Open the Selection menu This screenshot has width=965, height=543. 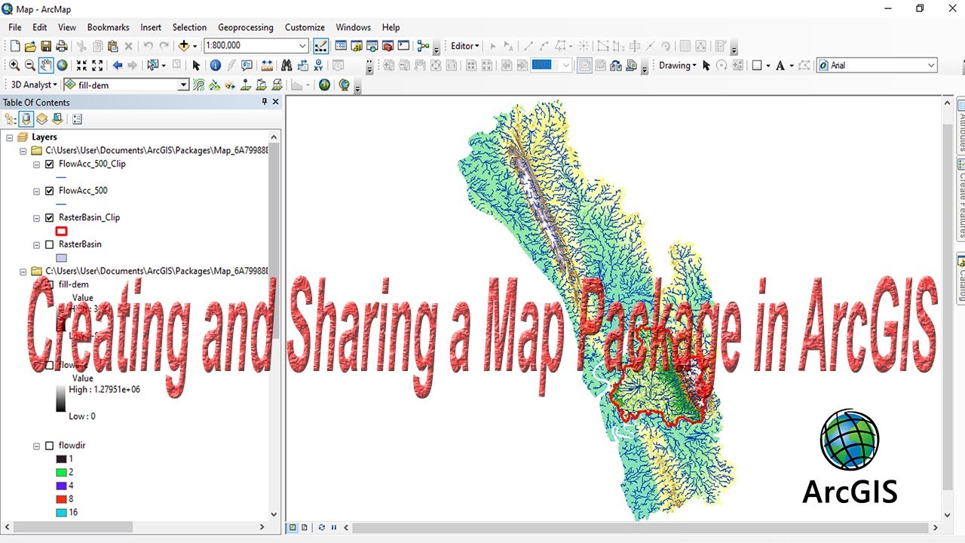[189, 27]
